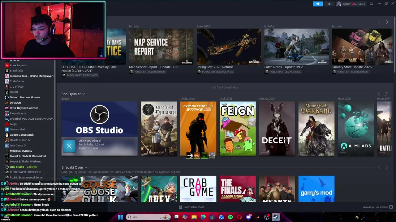Open Spotify from taskbar
396x222 pixels.
click(230, 217)
